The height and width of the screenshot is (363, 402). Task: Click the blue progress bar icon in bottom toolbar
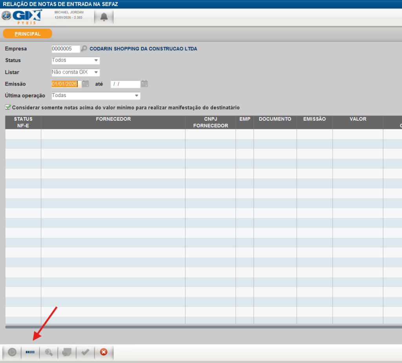30,352
